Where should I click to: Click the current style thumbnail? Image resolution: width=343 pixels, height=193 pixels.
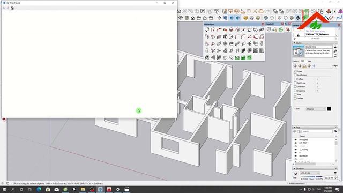tap(299, 51)
